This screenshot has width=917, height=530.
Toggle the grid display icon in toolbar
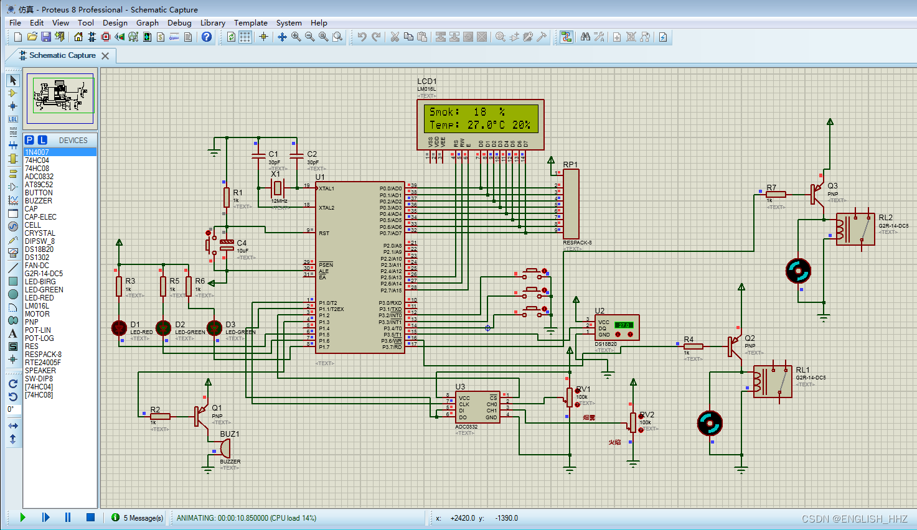(x=245, y=37)
